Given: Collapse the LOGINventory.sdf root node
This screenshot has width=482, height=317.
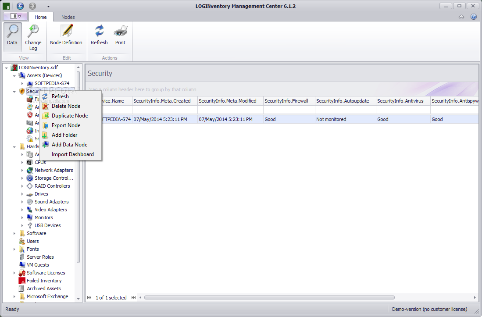Looking at the screenshot, I should tap(6, 68).
